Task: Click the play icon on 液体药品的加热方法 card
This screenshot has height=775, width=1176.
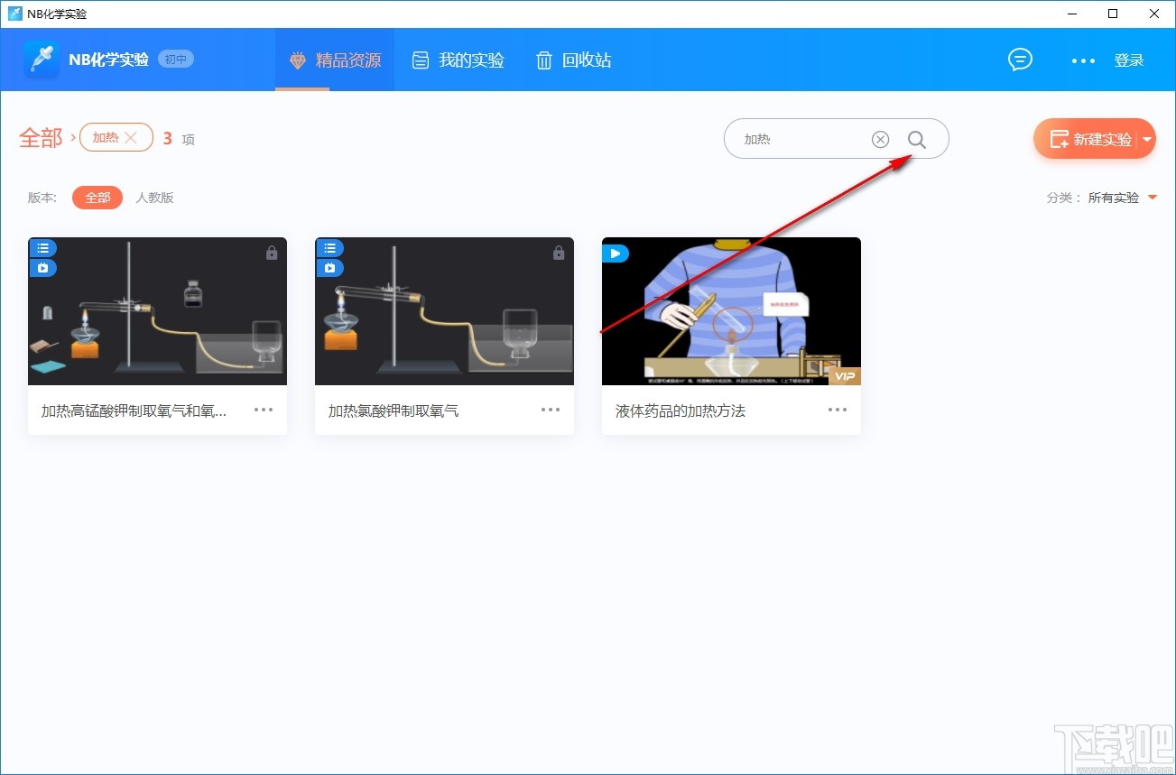Action: coord(615,253)
